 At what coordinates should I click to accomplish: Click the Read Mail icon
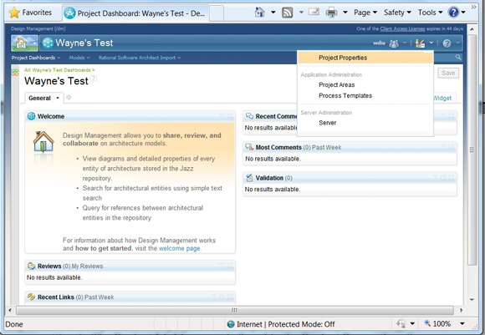coord(314,12)
